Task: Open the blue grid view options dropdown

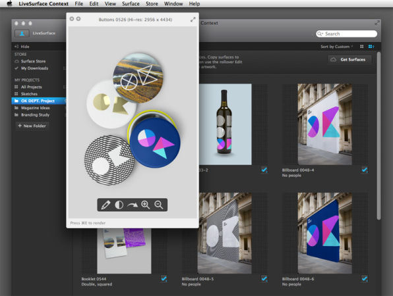Action: 371,47
